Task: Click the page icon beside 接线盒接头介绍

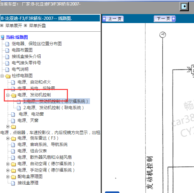Action: click(7, 57)
